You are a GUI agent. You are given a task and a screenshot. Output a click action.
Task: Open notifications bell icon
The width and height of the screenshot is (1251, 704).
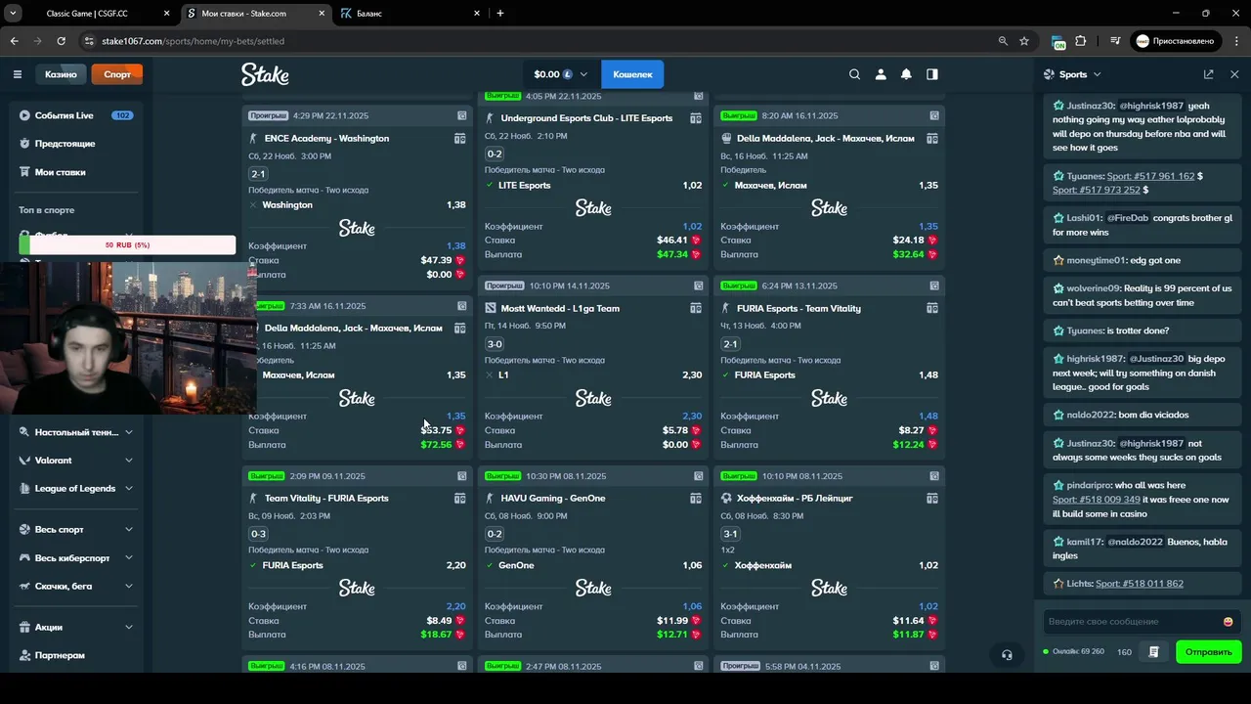click(x=906, y=74)
